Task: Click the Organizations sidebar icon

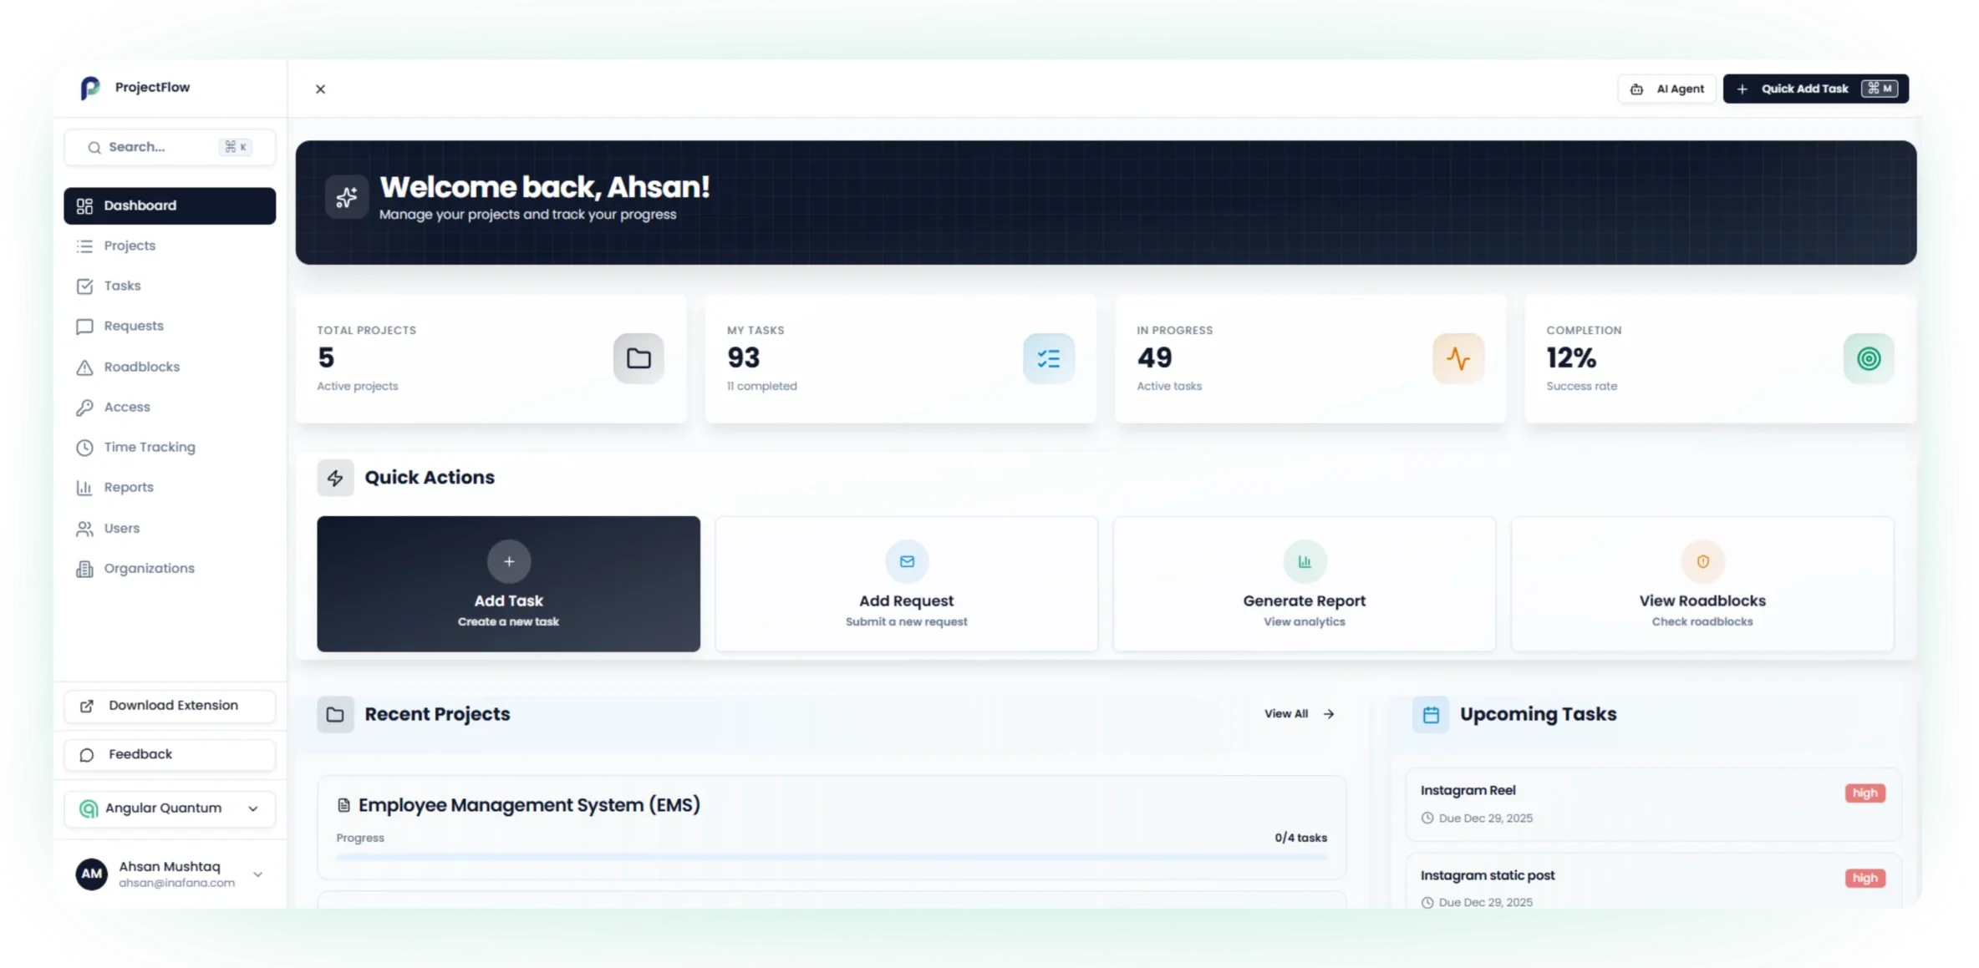Action: tap(86, 569)
